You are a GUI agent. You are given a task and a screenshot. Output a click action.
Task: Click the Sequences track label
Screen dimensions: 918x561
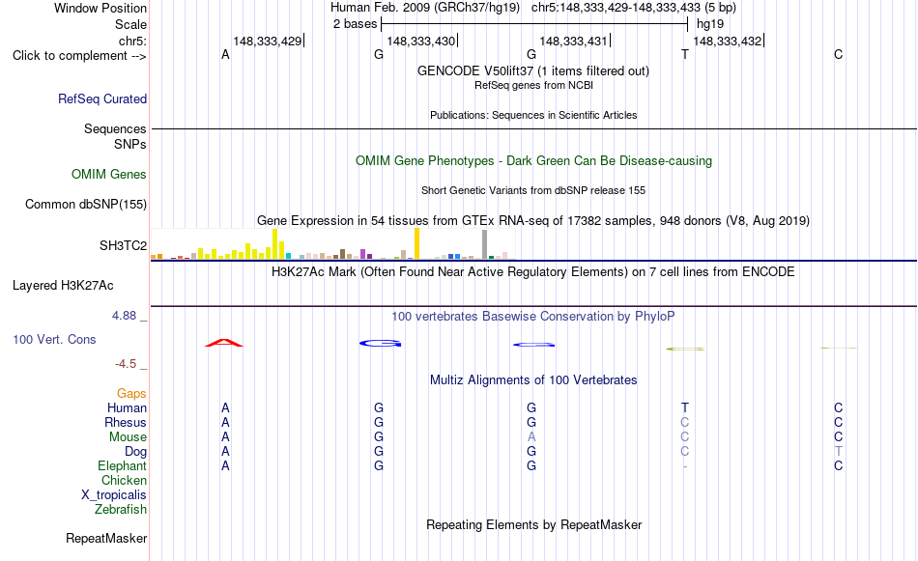115,128
